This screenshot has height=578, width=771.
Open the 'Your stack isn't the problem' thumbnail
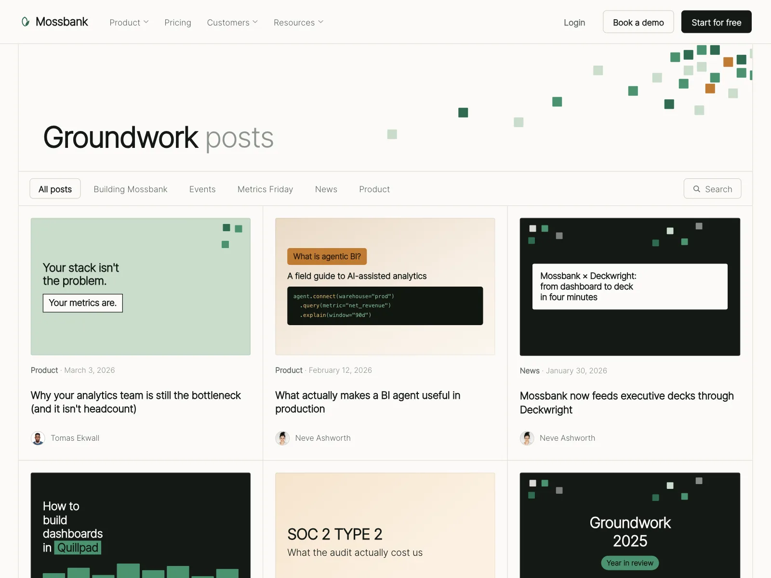point(141,287)
